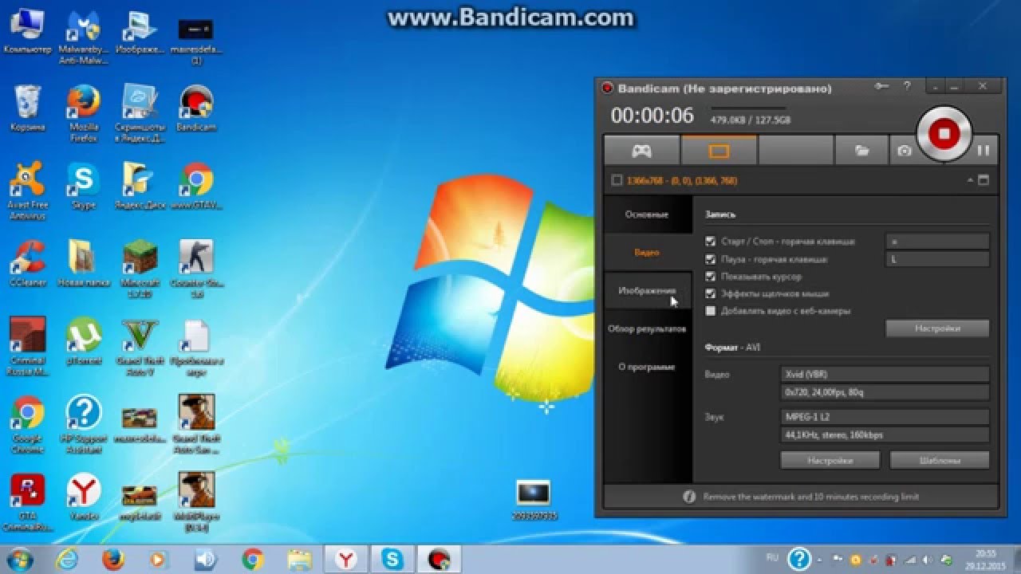
Task: Stop recording with the red stop button
Action: tap(944, 133)
